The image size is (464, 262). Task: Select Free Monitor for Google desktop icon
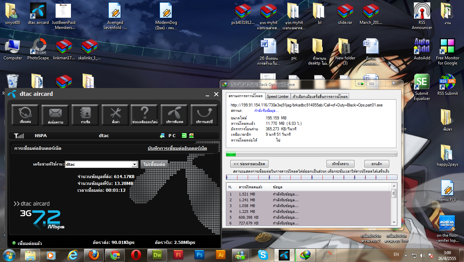coord(448,52)
